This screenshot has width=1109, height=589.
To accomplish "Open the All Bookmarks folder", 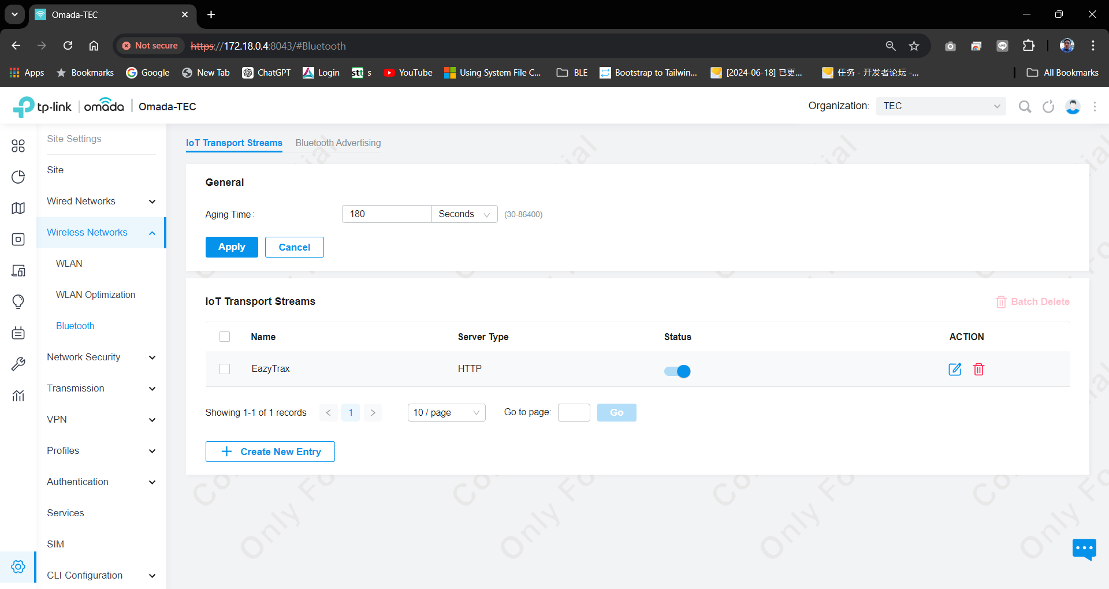I will click(1062, 73).
